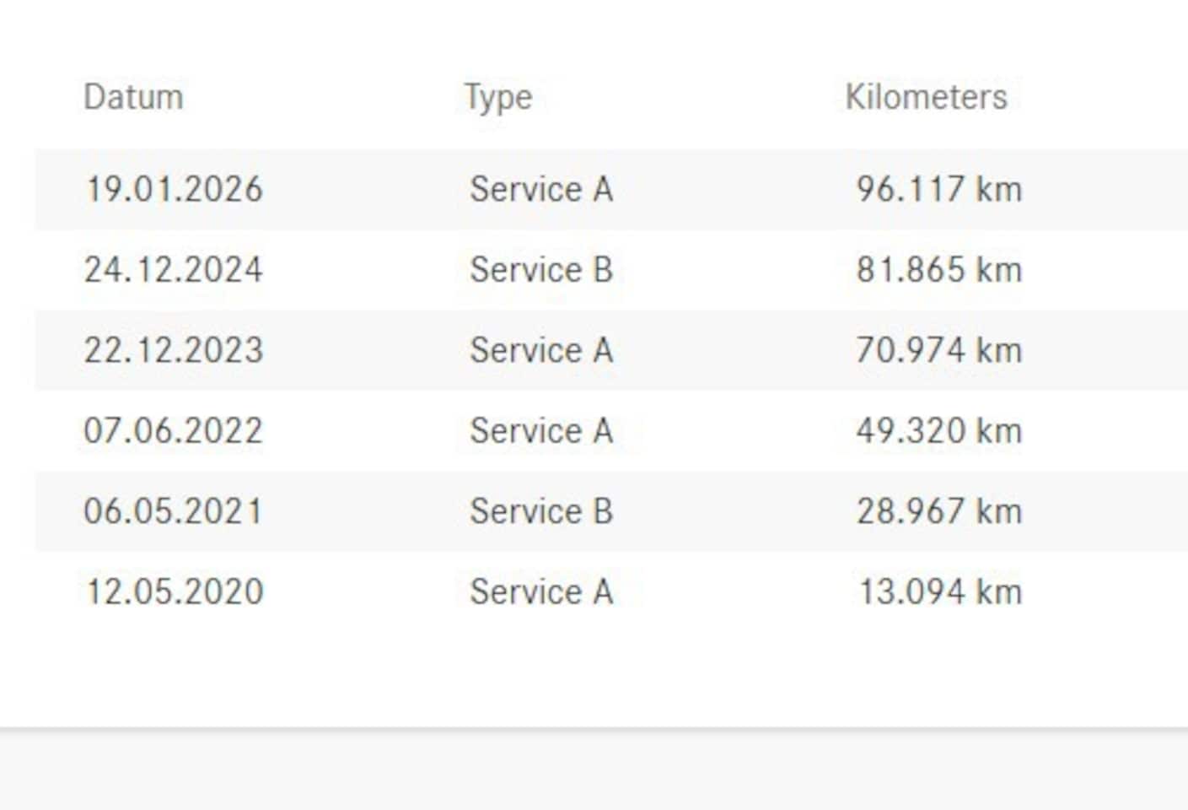Screen dimensions: 1188x810
Task: Select the 22.12.2023 date entry
Action: [174, 350]
